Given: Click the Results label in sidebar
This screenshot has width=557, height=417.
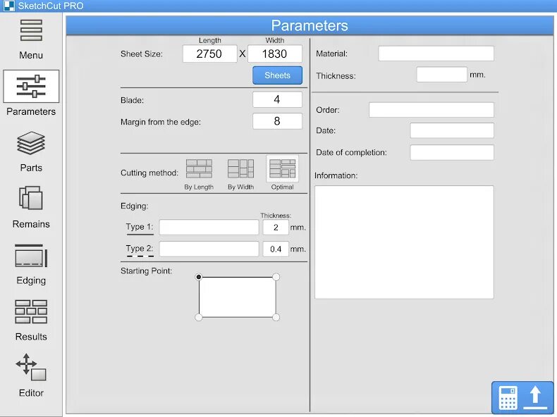Looking at the screenshot, I should pos(31,337).
